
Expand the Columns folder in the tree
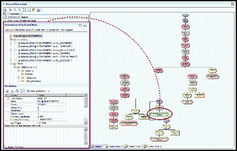[19, 71]
